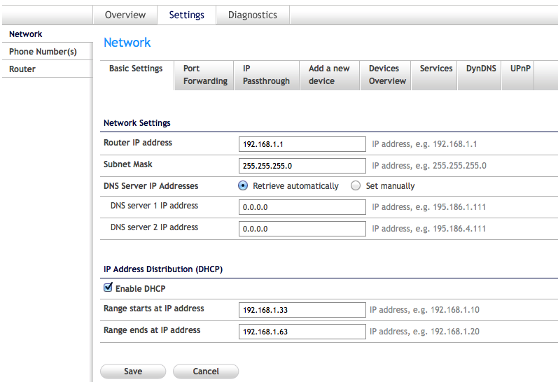Open the Add a new device tab
Viewport: 558px width, 382px height.
(329, 75)
